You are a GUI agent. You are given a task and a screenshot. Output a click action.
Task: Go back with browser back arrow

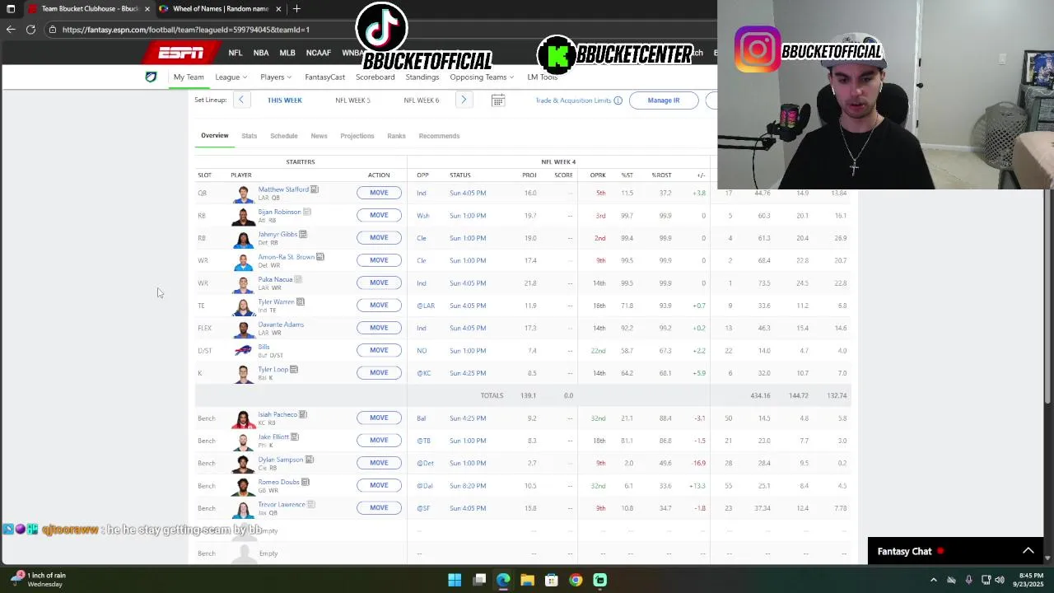coord(11,30)
